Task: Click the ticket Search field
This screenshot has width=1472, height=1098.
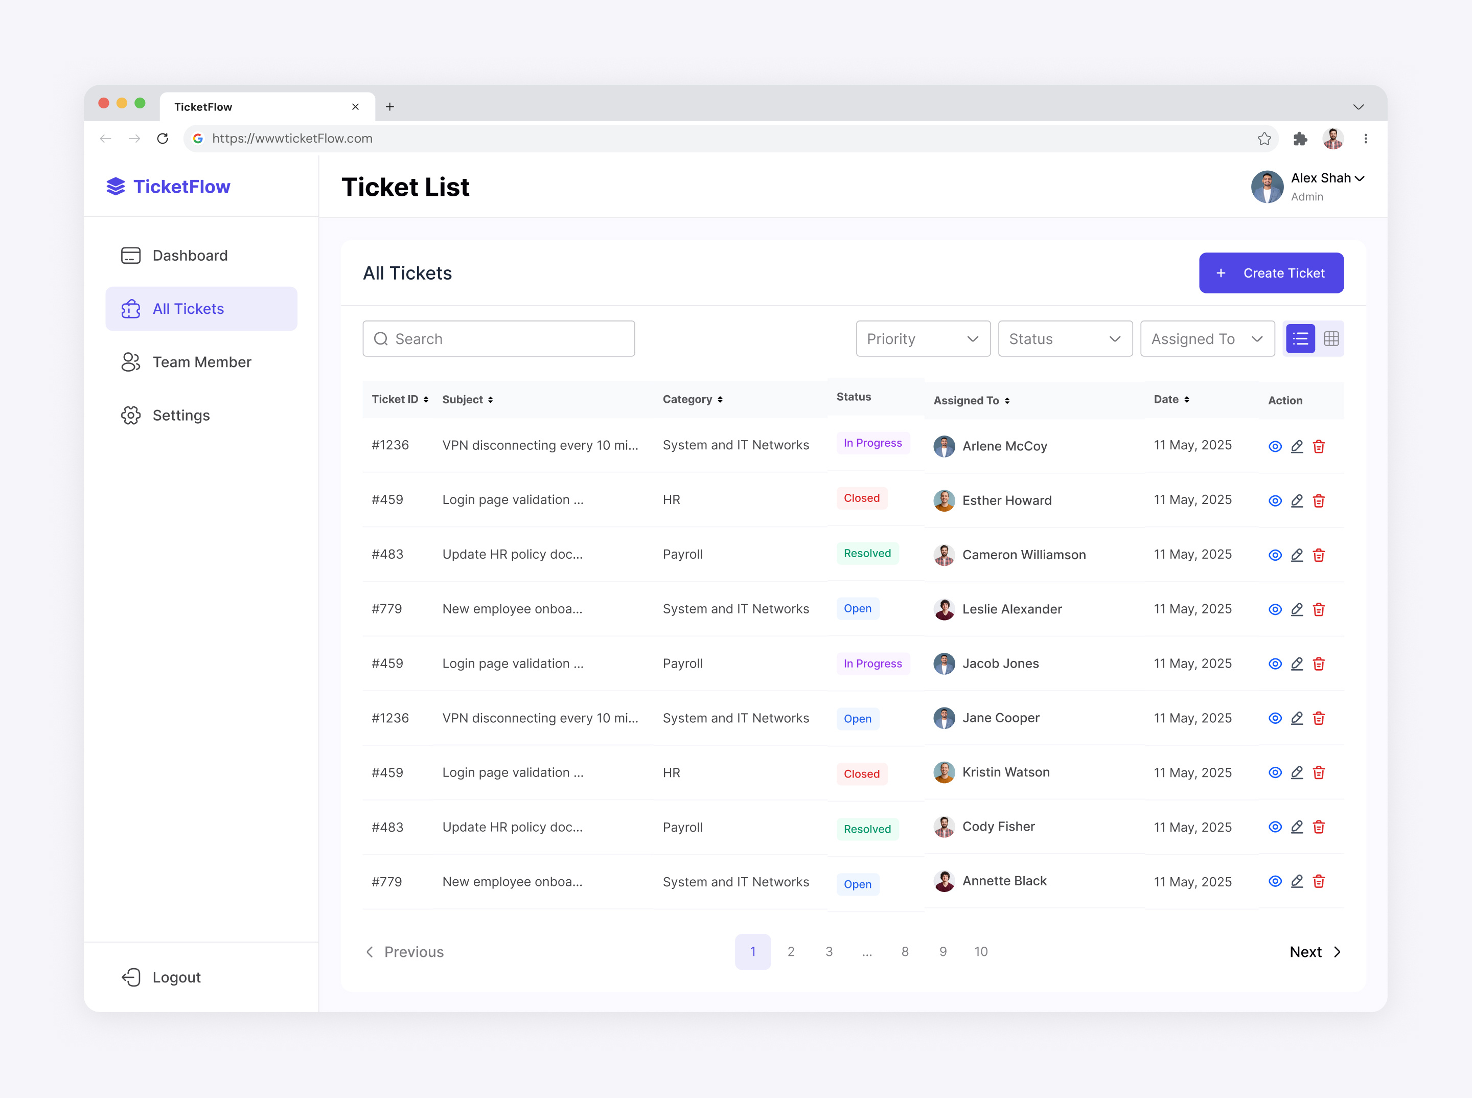Action: point(498,339)
